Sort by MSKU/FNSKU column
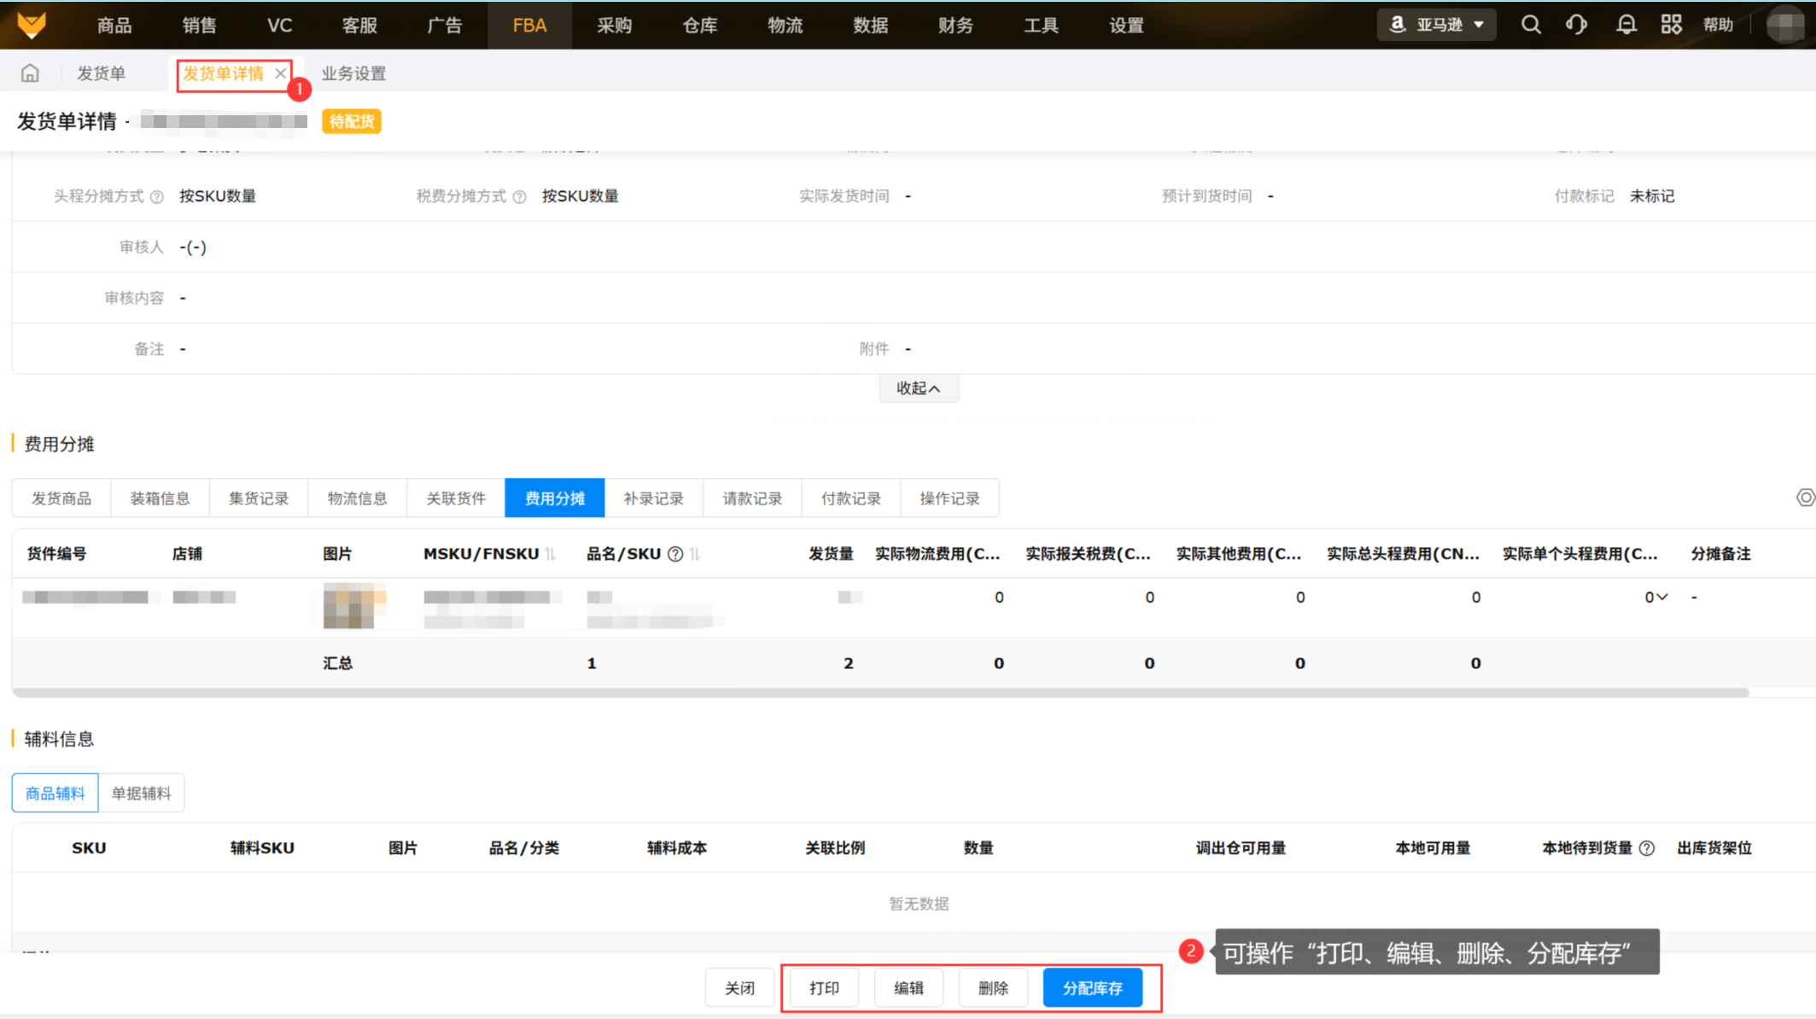1816x1019 pixels. [551, 555]
